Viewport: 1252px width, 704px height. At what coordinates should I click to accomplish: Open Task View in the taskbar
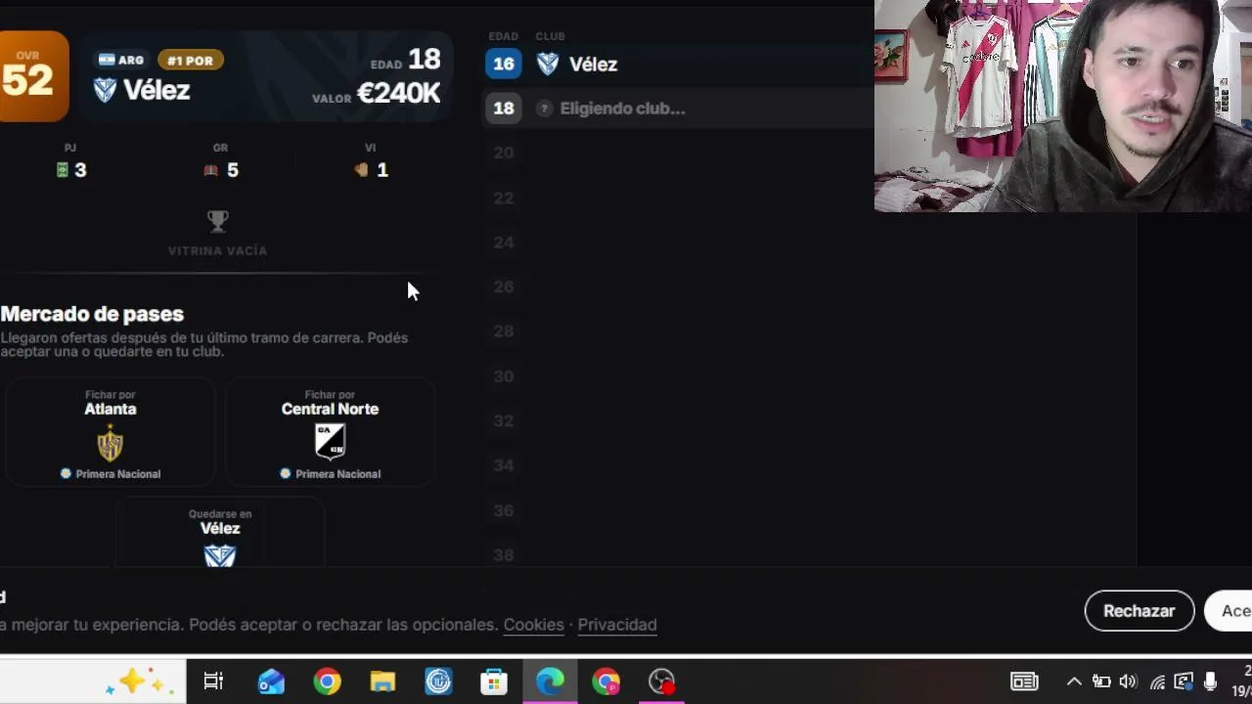[213, 682]
